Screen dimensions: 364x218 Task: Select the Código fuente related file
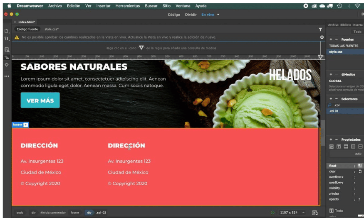(x=27, y=29)
